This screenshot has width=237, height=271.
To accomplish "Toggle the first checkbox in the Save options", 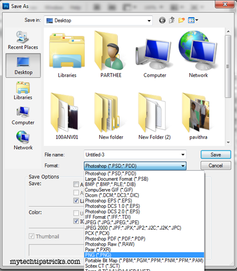I will click(x=76, y=184).
